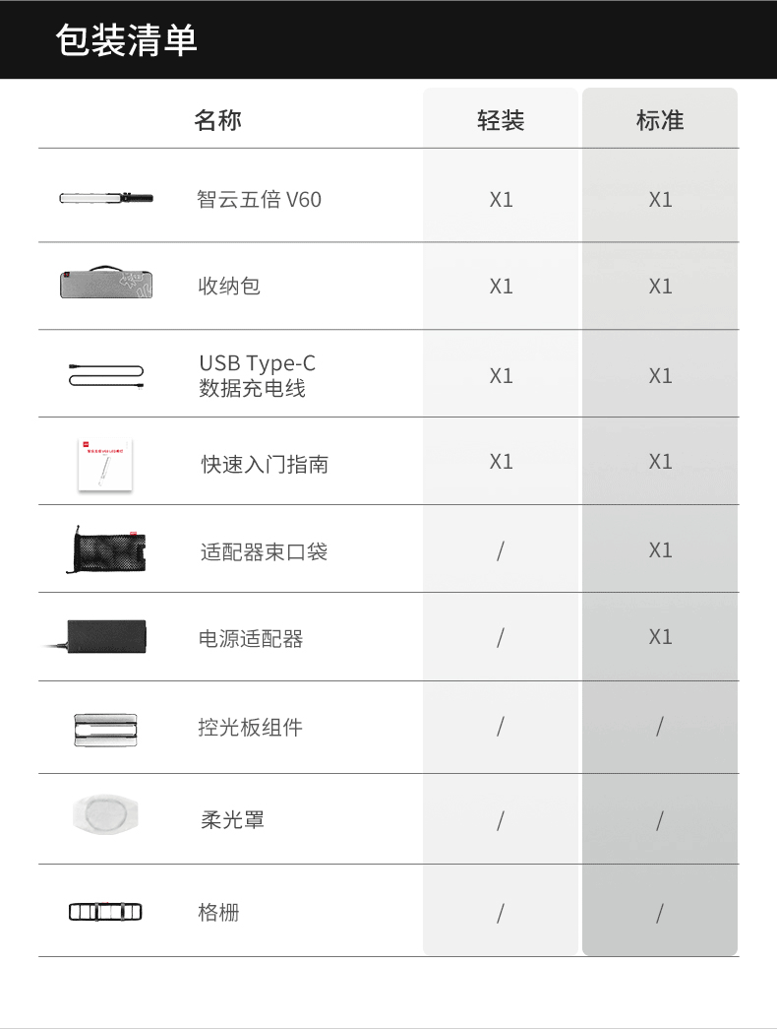This screenshot has width=777, height=1029.
Task: Select the 轻装 column header
Action: point(501,121)
